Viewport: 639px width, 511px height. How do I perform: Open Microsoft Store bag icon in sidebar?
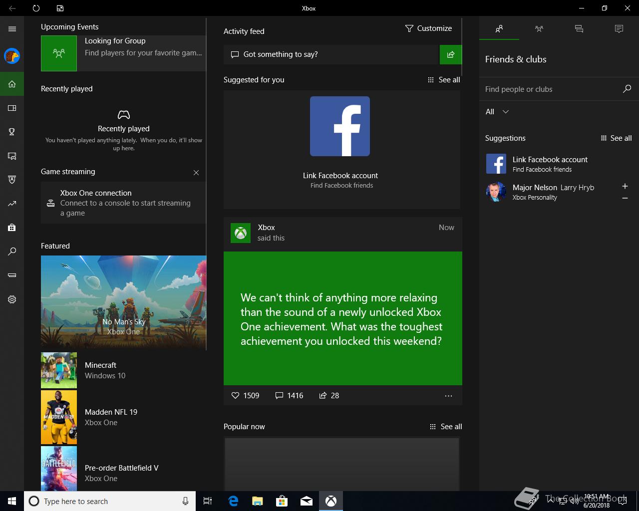click(12, 228)
